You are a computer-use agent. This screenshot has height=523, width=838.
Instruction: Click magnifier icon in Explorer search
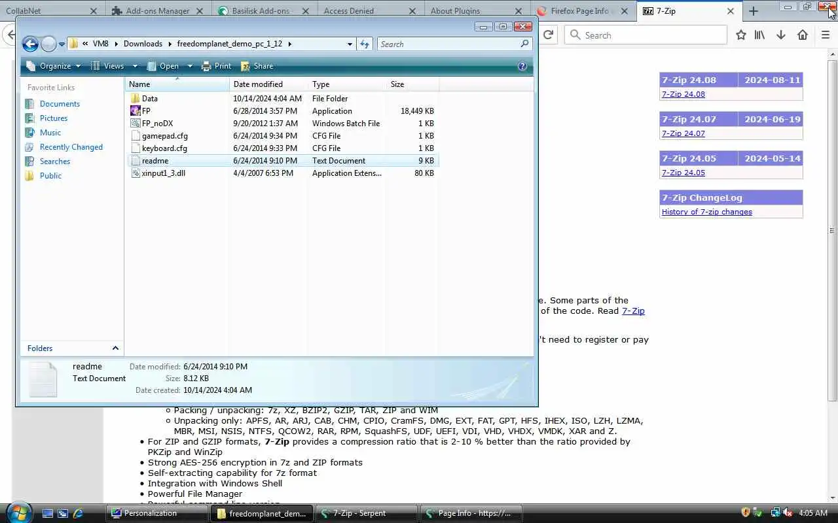pos(525,44)
